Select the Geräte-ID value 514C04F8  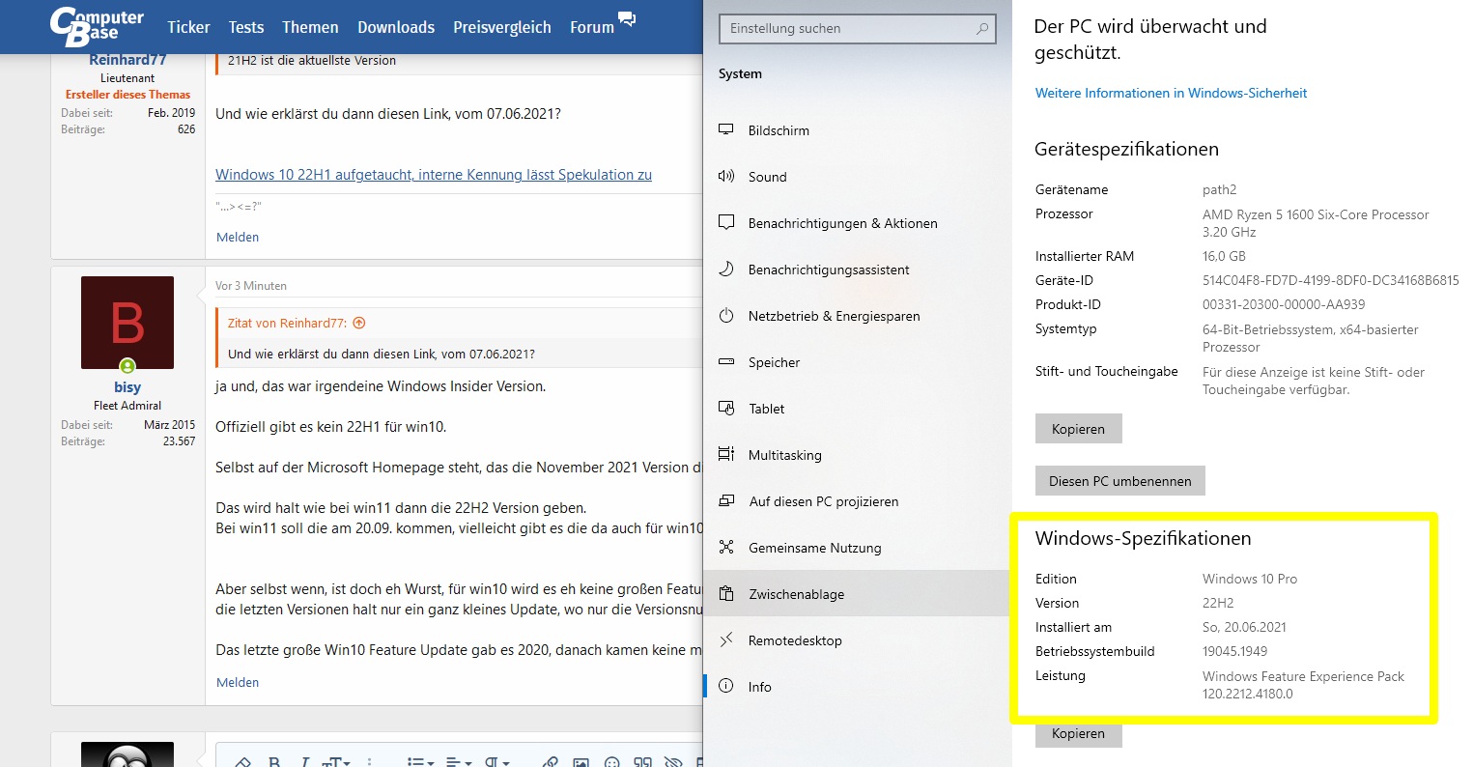click(1330, 280)
